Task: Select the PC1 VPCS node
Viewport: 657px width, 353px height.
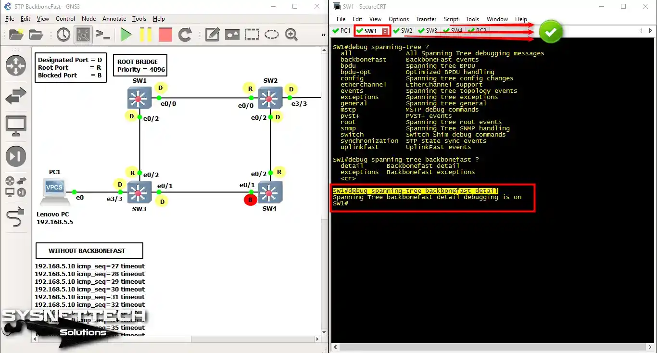Action: [x=54, y=190]
